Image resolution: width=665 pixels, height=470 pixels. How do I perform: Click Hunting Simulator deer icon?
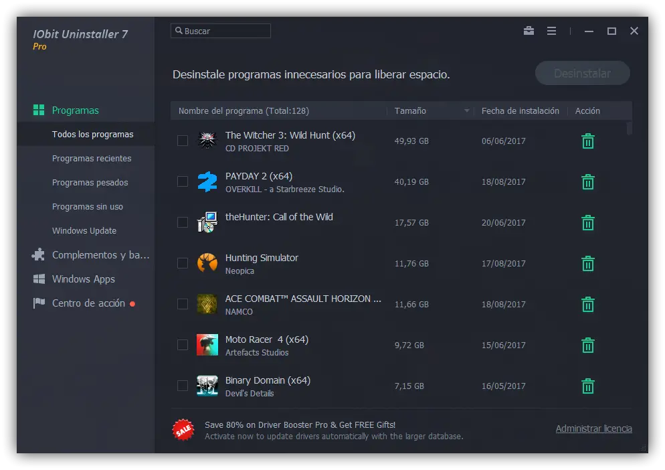pos(207,263)
